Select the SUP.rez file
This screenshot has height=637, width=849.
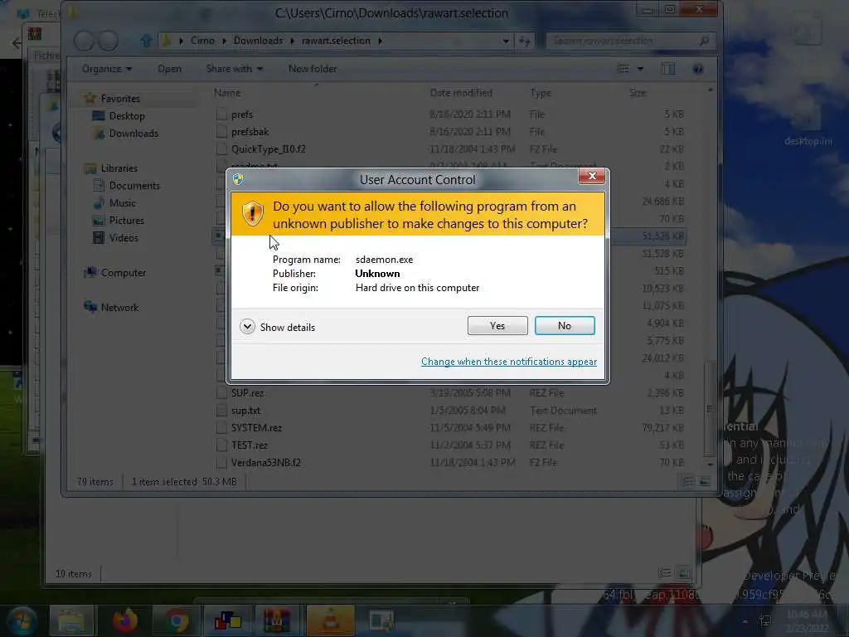pos(247,392)
